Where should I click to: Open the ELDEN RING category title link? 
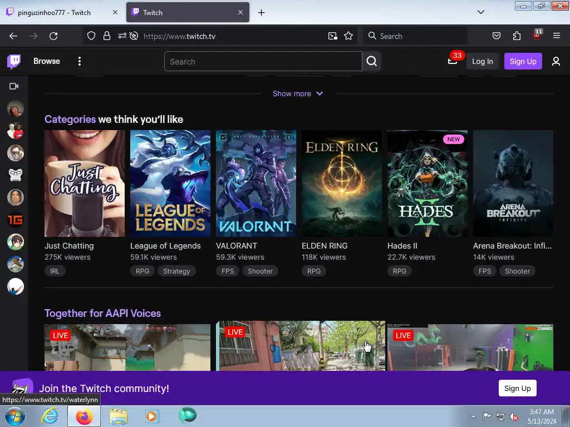pos(325,246)
